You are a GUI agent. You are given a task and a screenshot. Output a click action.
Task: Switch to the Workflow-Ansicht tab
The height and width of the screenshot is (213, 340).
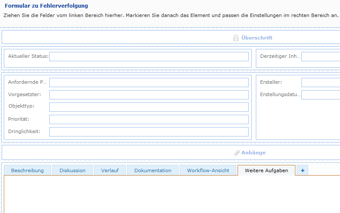(x=208, y=170)
